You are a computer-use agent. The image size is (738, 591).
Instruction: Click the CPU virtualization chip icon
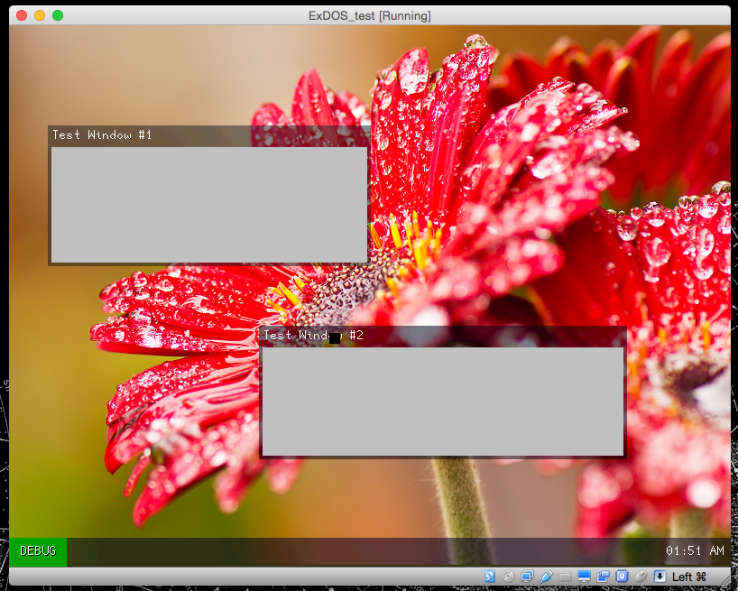pos(622,577)
